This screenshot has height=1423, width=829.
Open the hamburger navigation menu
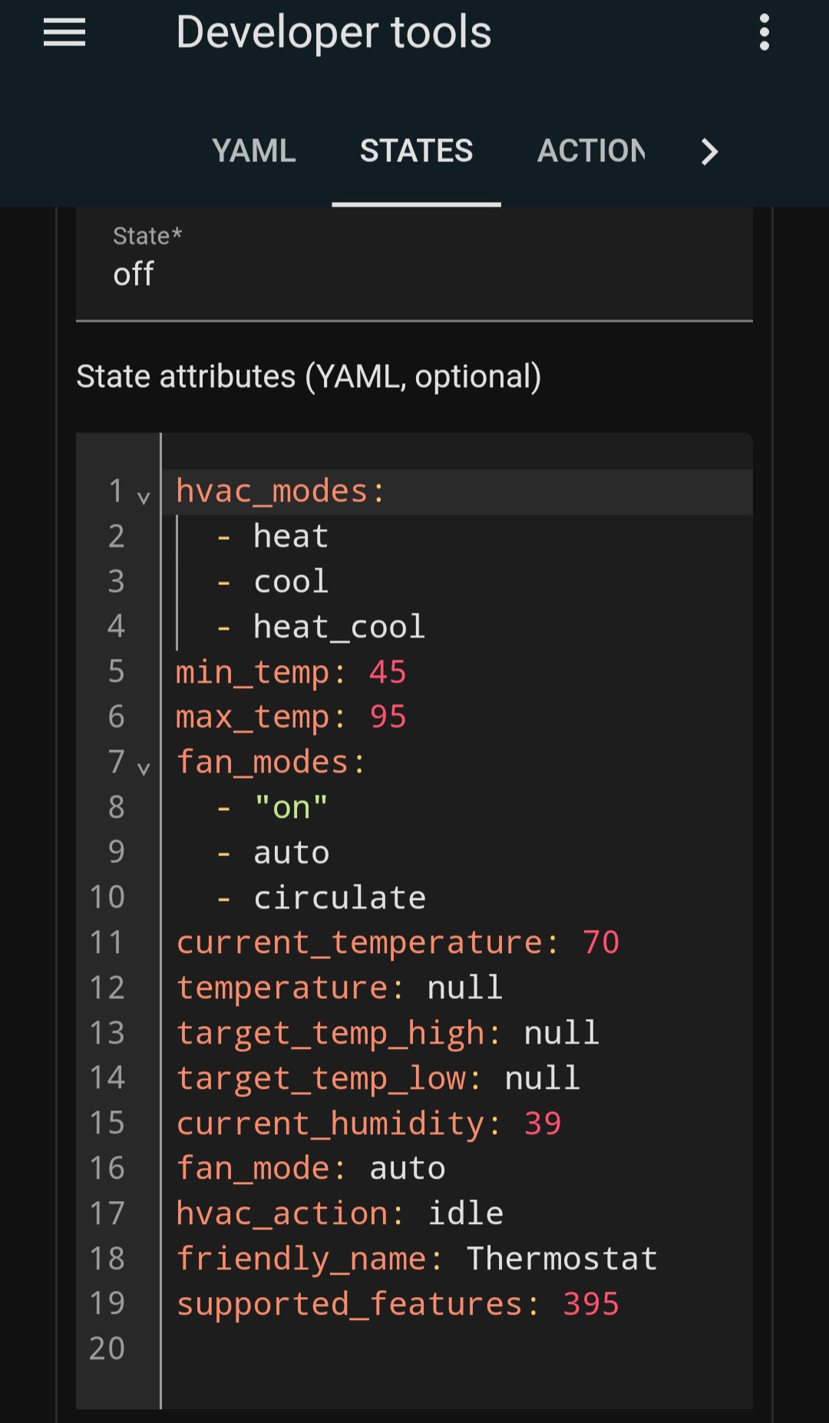[x=64, y=32]
